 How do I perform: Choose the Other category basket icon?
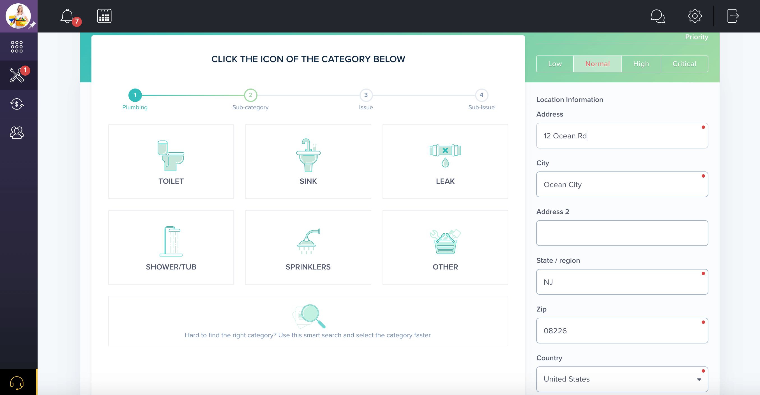tap(445, 241)
